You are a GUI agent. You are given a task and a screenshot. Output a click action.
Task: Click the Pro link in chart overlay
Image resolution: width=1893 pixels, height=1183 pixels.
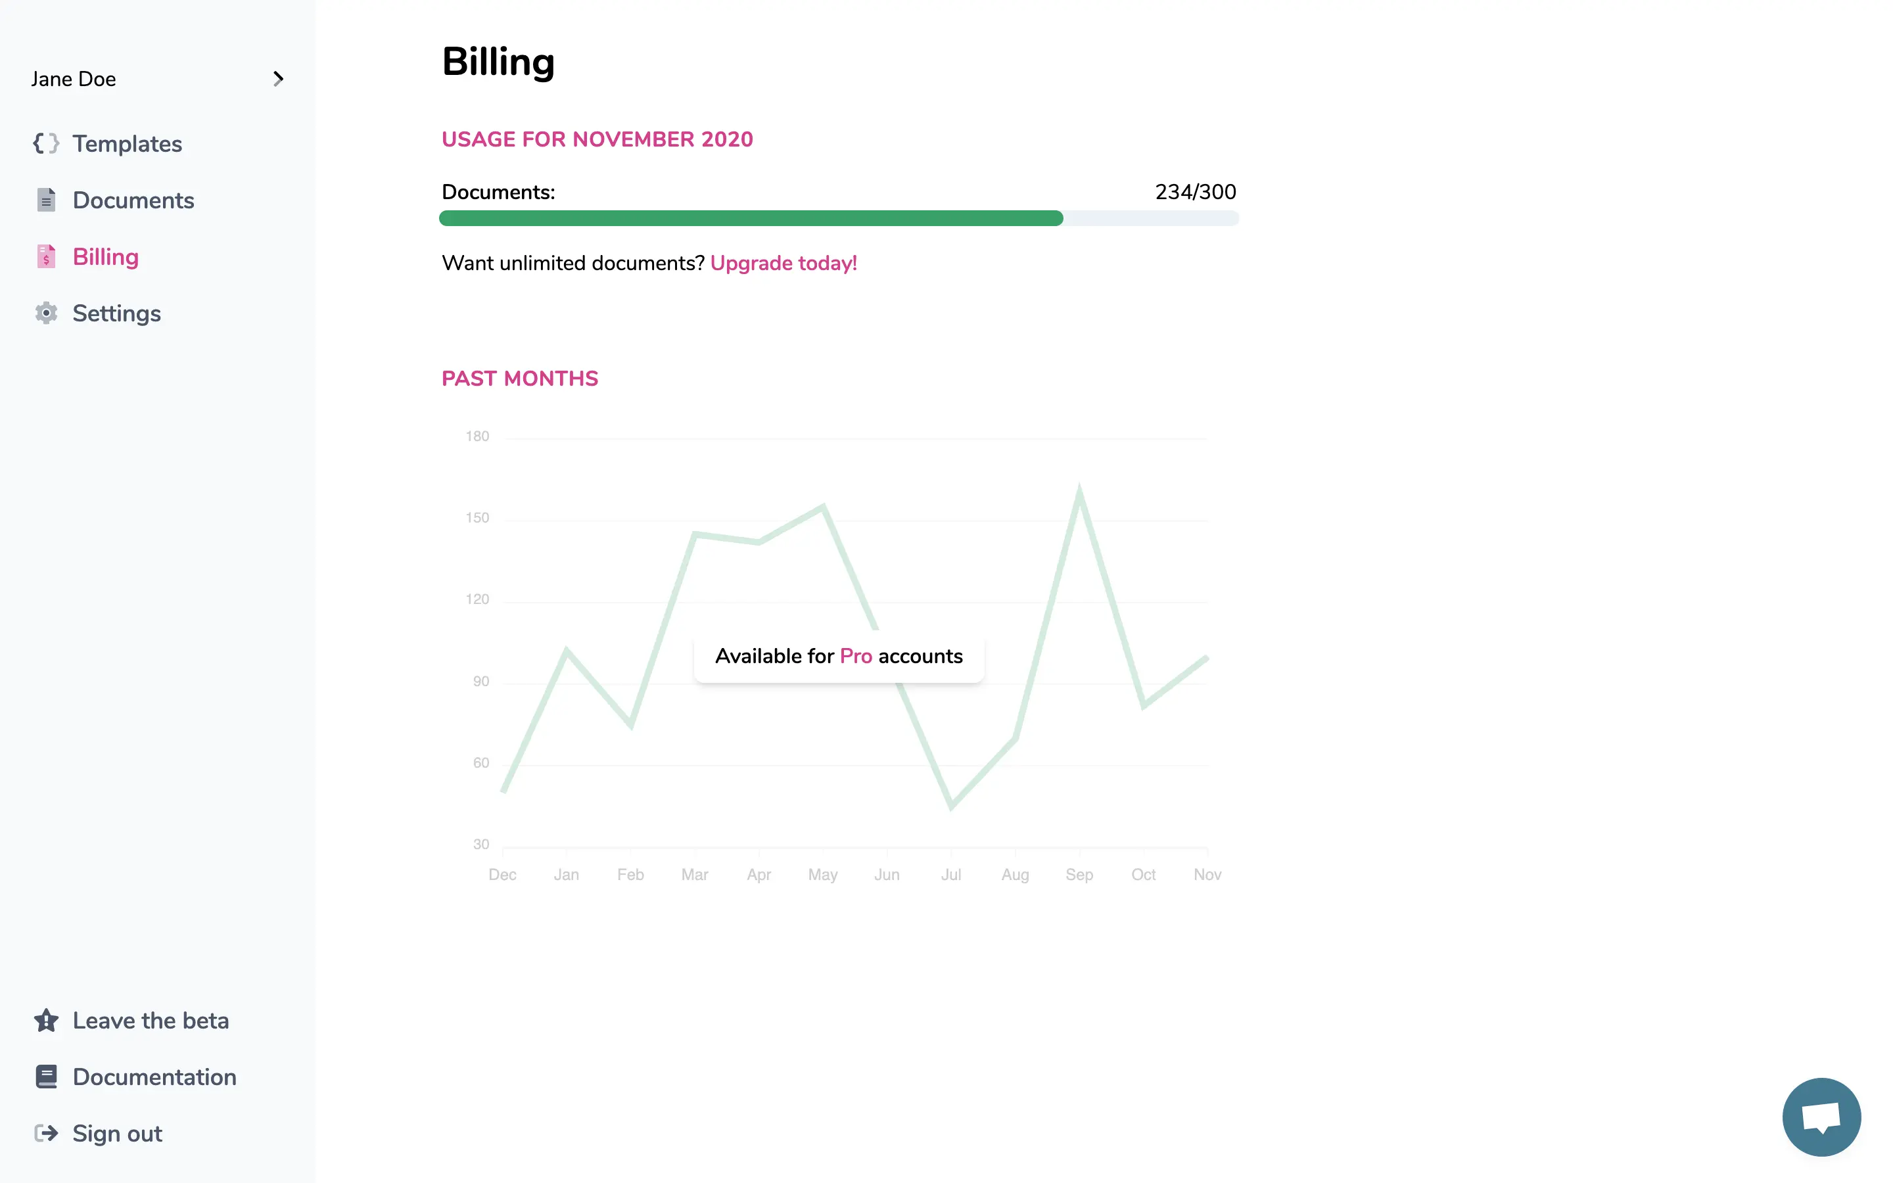tap(856, 656)
